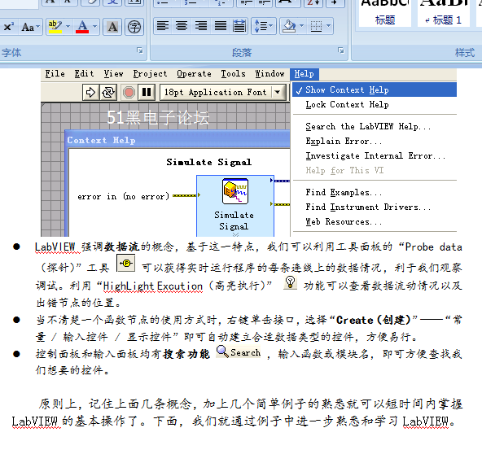Click grayed Help for This VI item
The image size is (482, 476).
point(374,170)
